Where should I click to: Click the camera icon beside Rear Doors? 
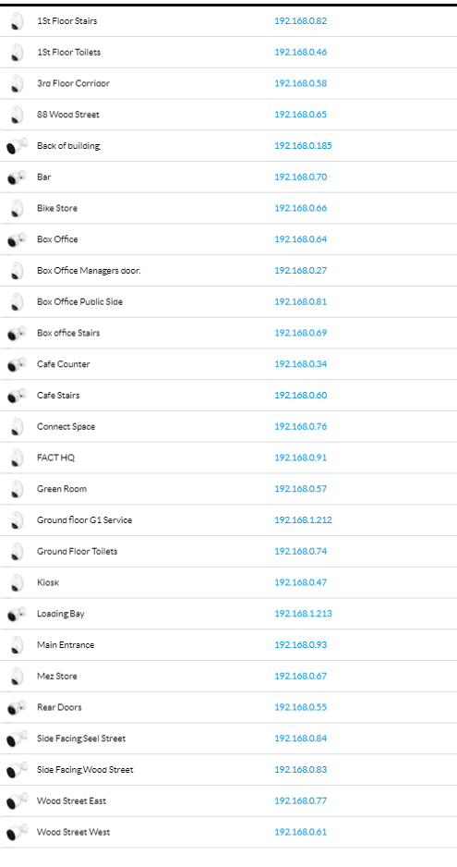(17, 707)
